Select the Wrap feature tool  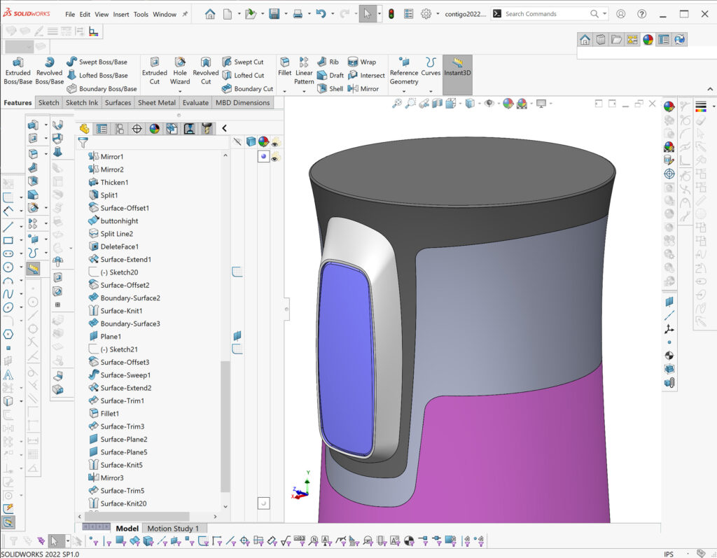pyautogui.click(x=367, y=62)
